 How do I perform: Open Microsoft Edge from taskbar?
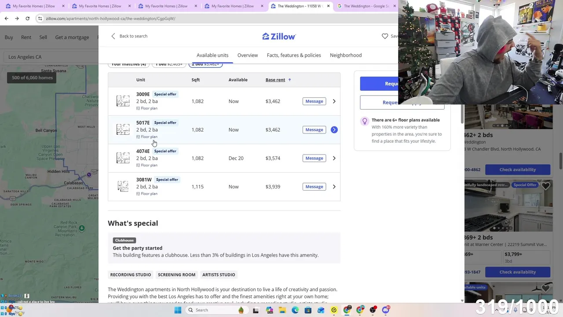pyautogui.click(x=295, y=310)
